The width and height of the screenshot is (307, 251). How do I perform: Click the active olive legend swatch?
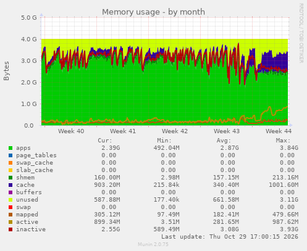pyautogui.click(x=11, y=222)
